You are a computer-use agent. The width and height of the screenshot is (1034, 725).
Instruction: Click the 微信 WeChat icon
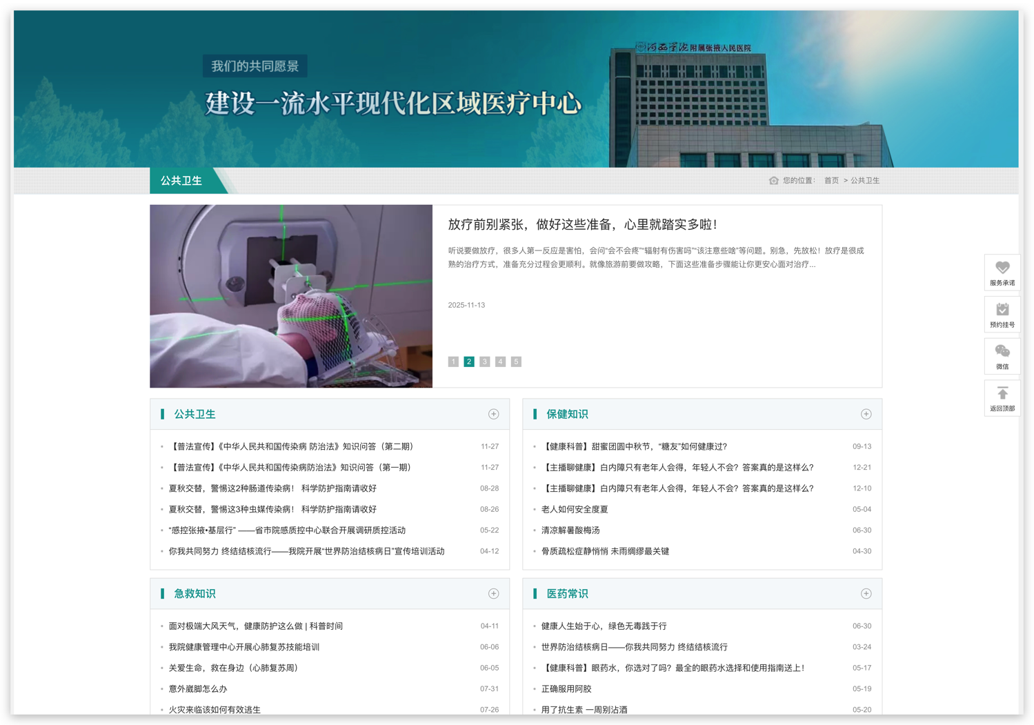pos(1002,352)
